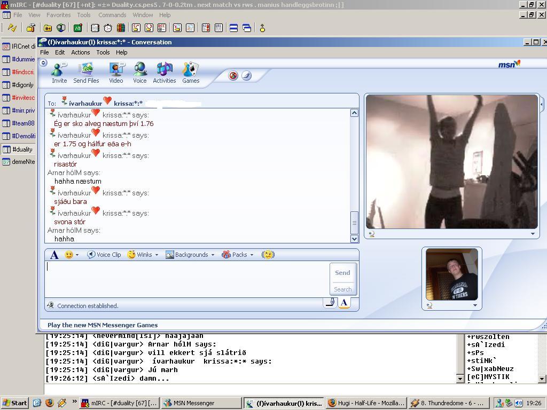Collapse the side panel arrow beside webcam
The width and height of the screenshot is (547, 410).
542,104
